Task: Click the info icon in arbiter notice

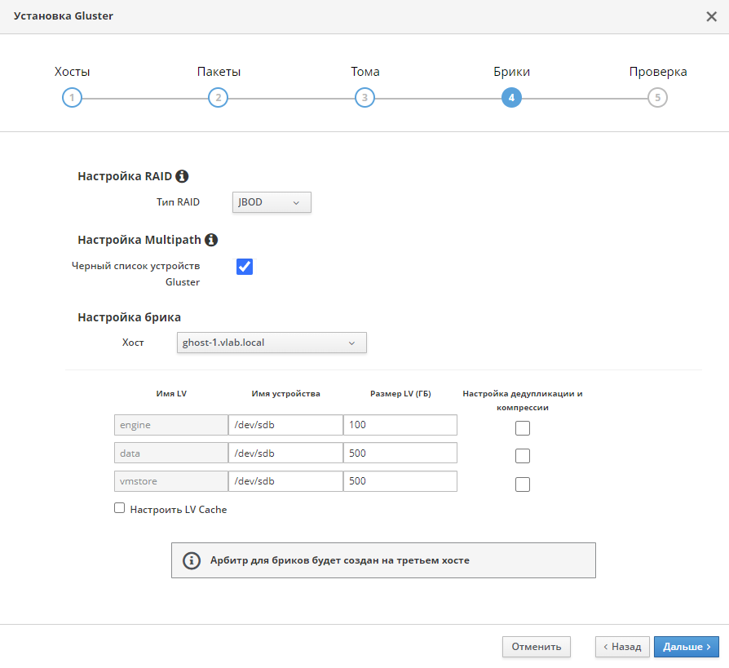Action: click(x=191, y=560)
